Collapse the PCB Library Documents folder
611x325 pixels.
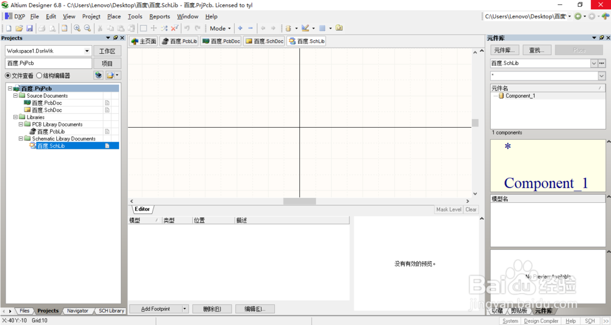(x=21, y=124)
